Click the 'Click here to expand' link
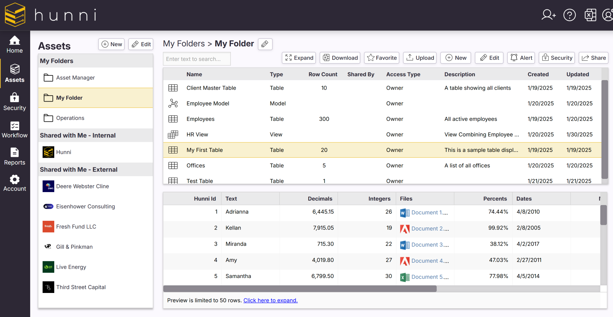This screenshot has width=613, height=317. (x=270, y=300)
